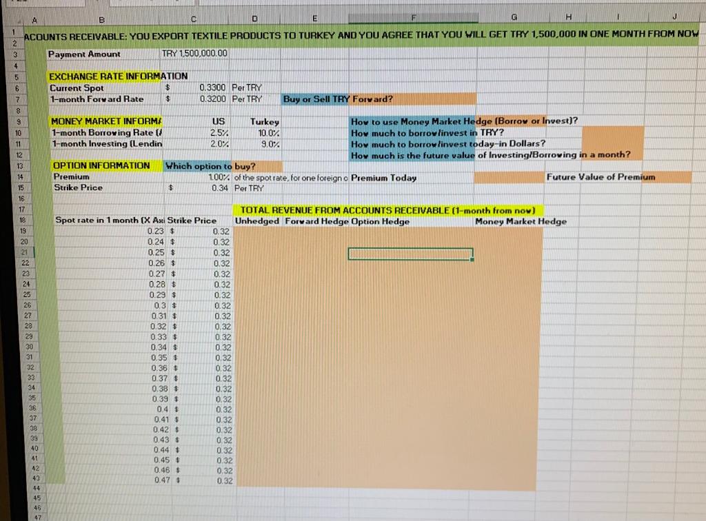The image size is (706, 521).
Task: Click cell with value TRY 1,500,000.00
Action: pyautogui.click(x=193, y=54)
